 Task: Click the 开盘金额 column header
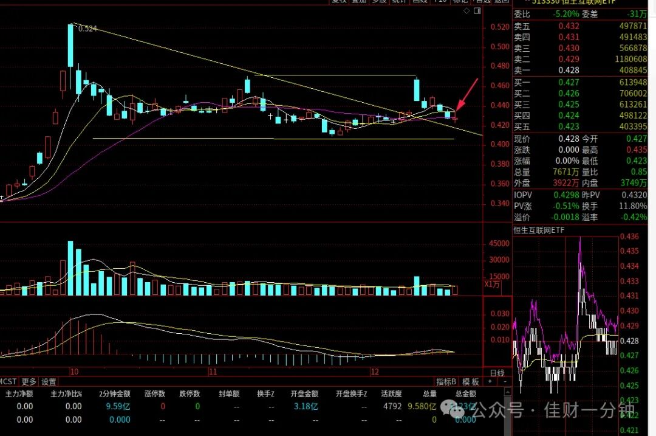coord(304,393)
